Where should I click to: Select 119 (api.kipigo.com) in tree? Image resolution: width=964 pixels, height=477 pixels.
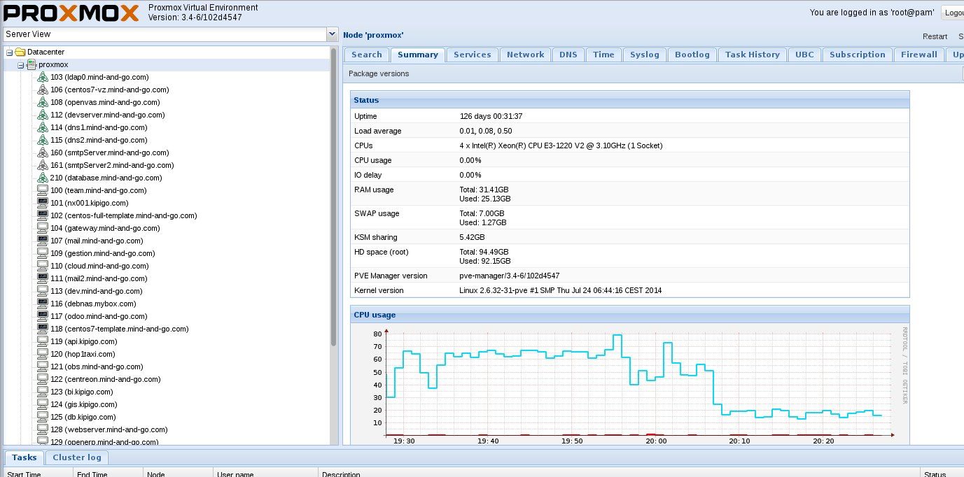click(x=84, y=341)
